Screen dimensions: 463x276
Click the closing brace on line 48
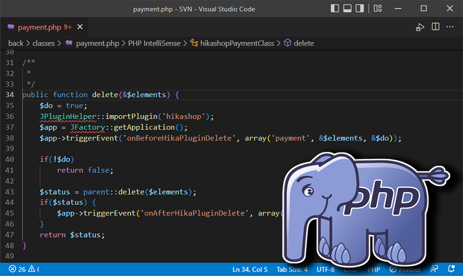(24, 246)
